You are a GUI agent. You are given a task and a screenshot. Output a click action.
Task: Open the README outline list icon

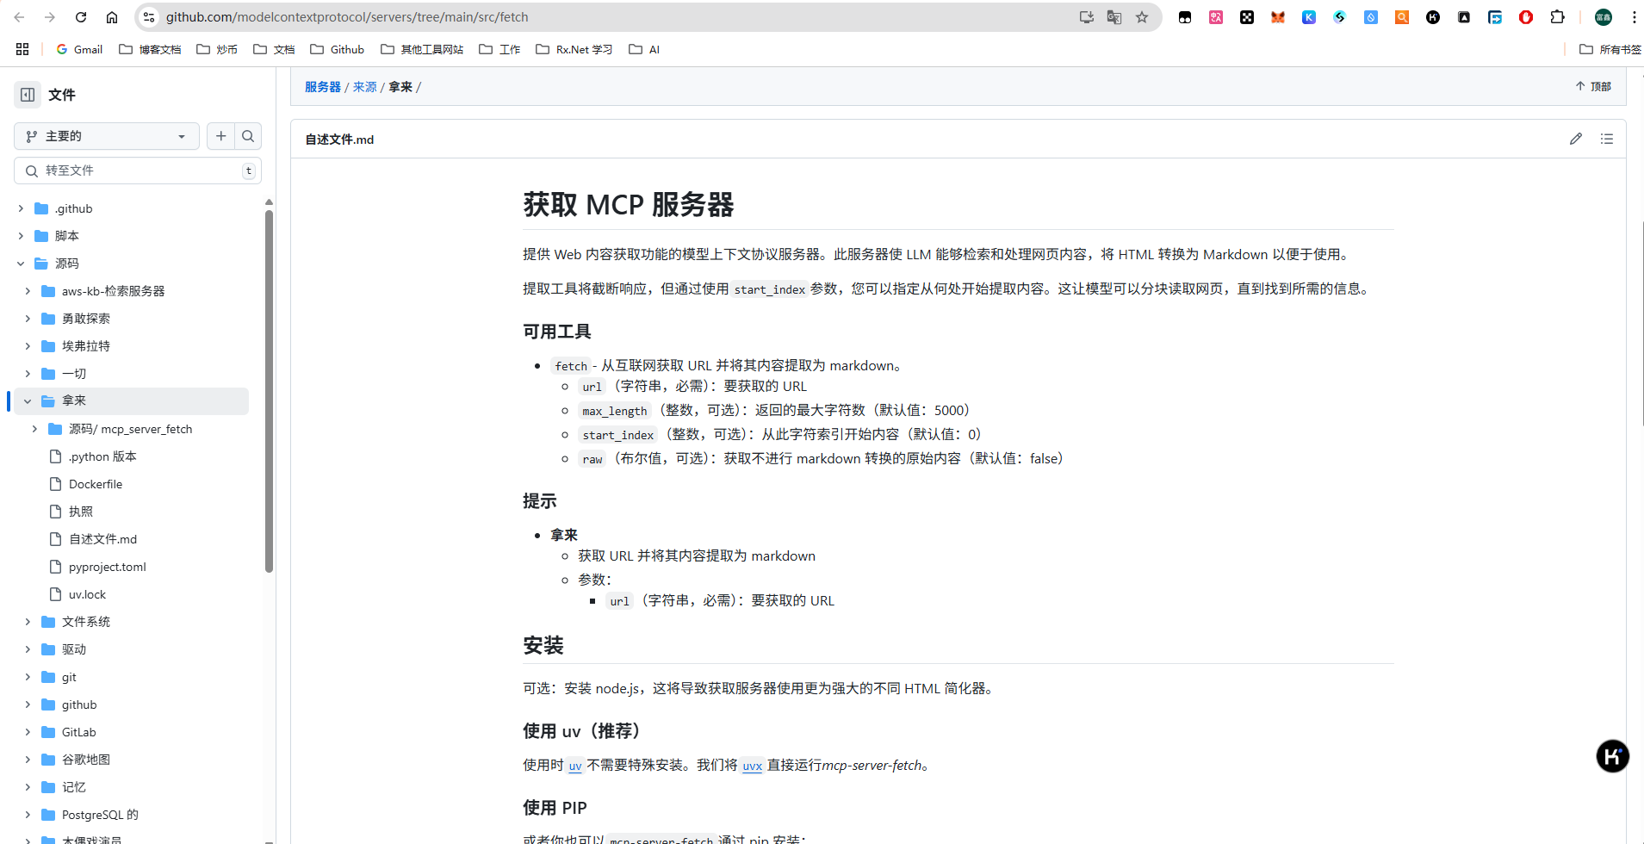[1607, 139]
